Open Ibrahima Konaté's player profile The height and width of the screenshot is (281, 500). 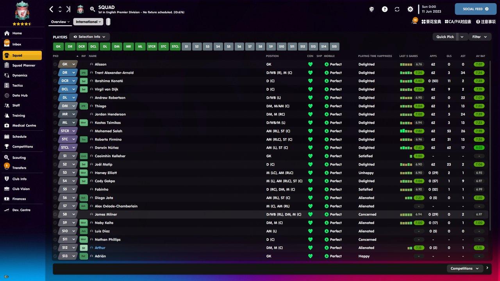pyautogui.click(x=109, y=81)
